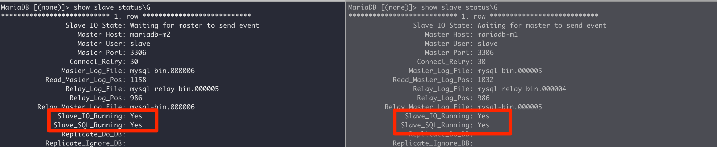This screenshot has width=717, height=147.
Task: Click the right Master_User value slave
Action: pyautogui.click(x=487, y=44)
